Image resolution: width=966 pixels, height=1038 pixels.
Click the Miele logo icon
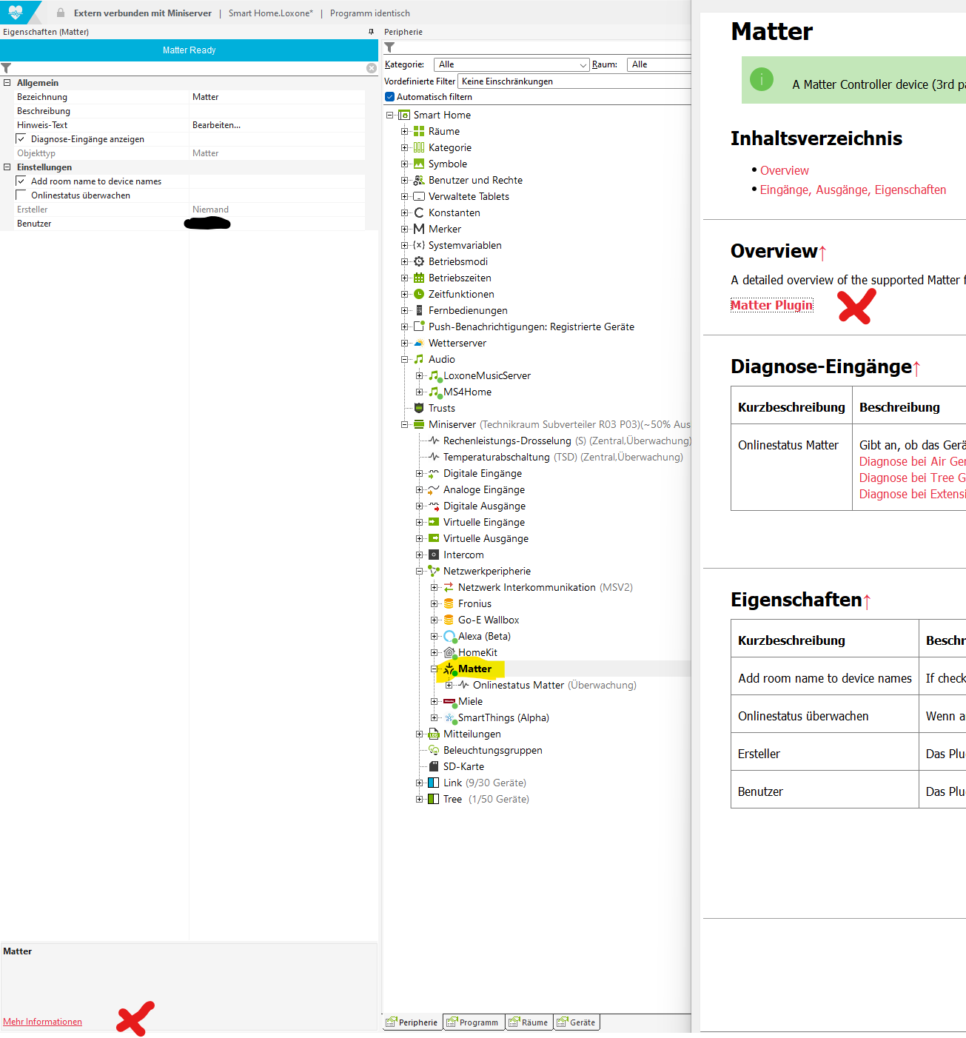[449, 701]
